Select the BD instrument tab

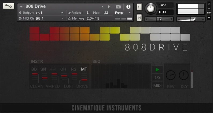click(34, 69)
